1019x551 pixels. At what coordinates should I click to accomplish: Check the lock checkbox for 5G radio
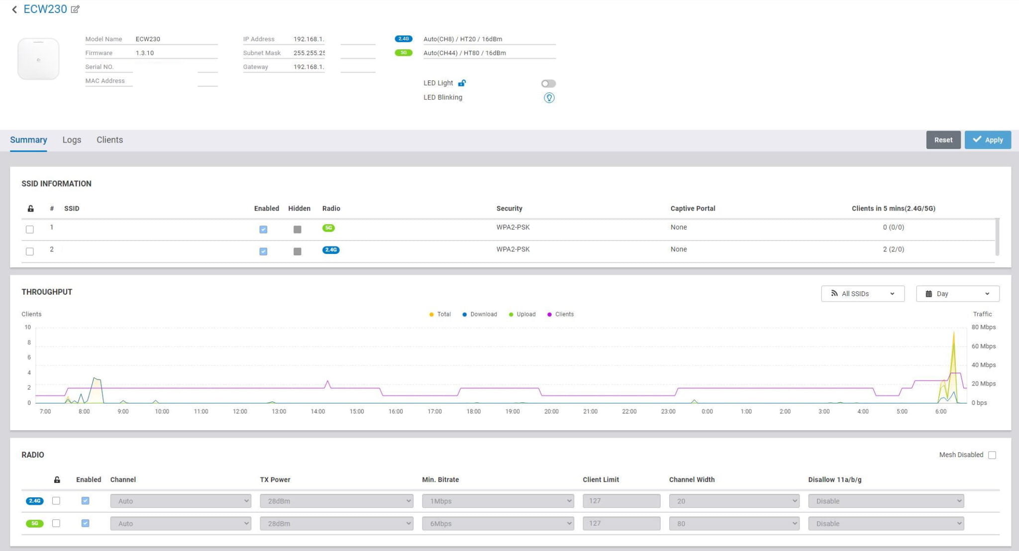(56, 523)
